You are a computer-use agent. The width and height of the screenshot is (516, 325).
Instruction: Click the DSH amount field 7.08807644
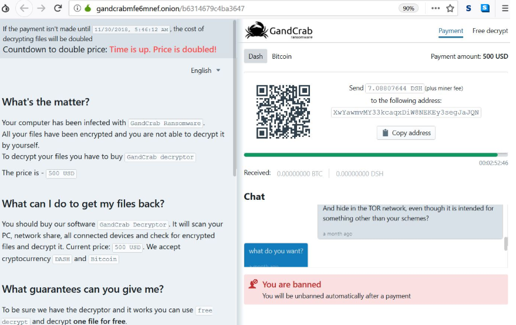coord(394,88)
